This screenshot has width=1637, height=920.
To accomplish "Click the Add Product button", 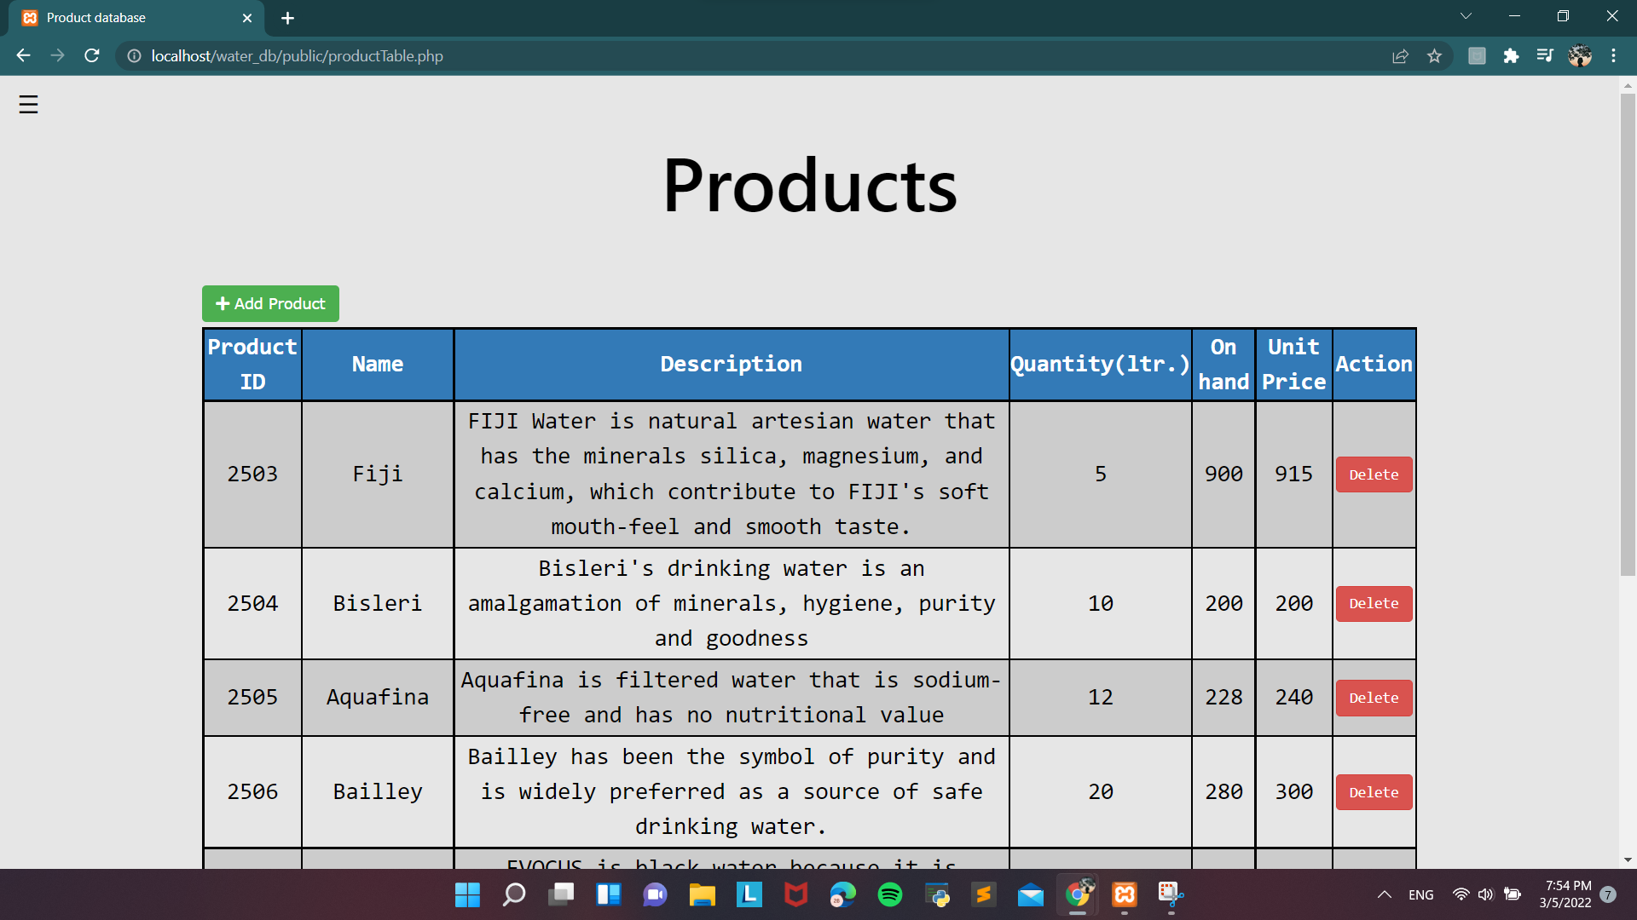I will pyautogui.click(x=269, y=303).
